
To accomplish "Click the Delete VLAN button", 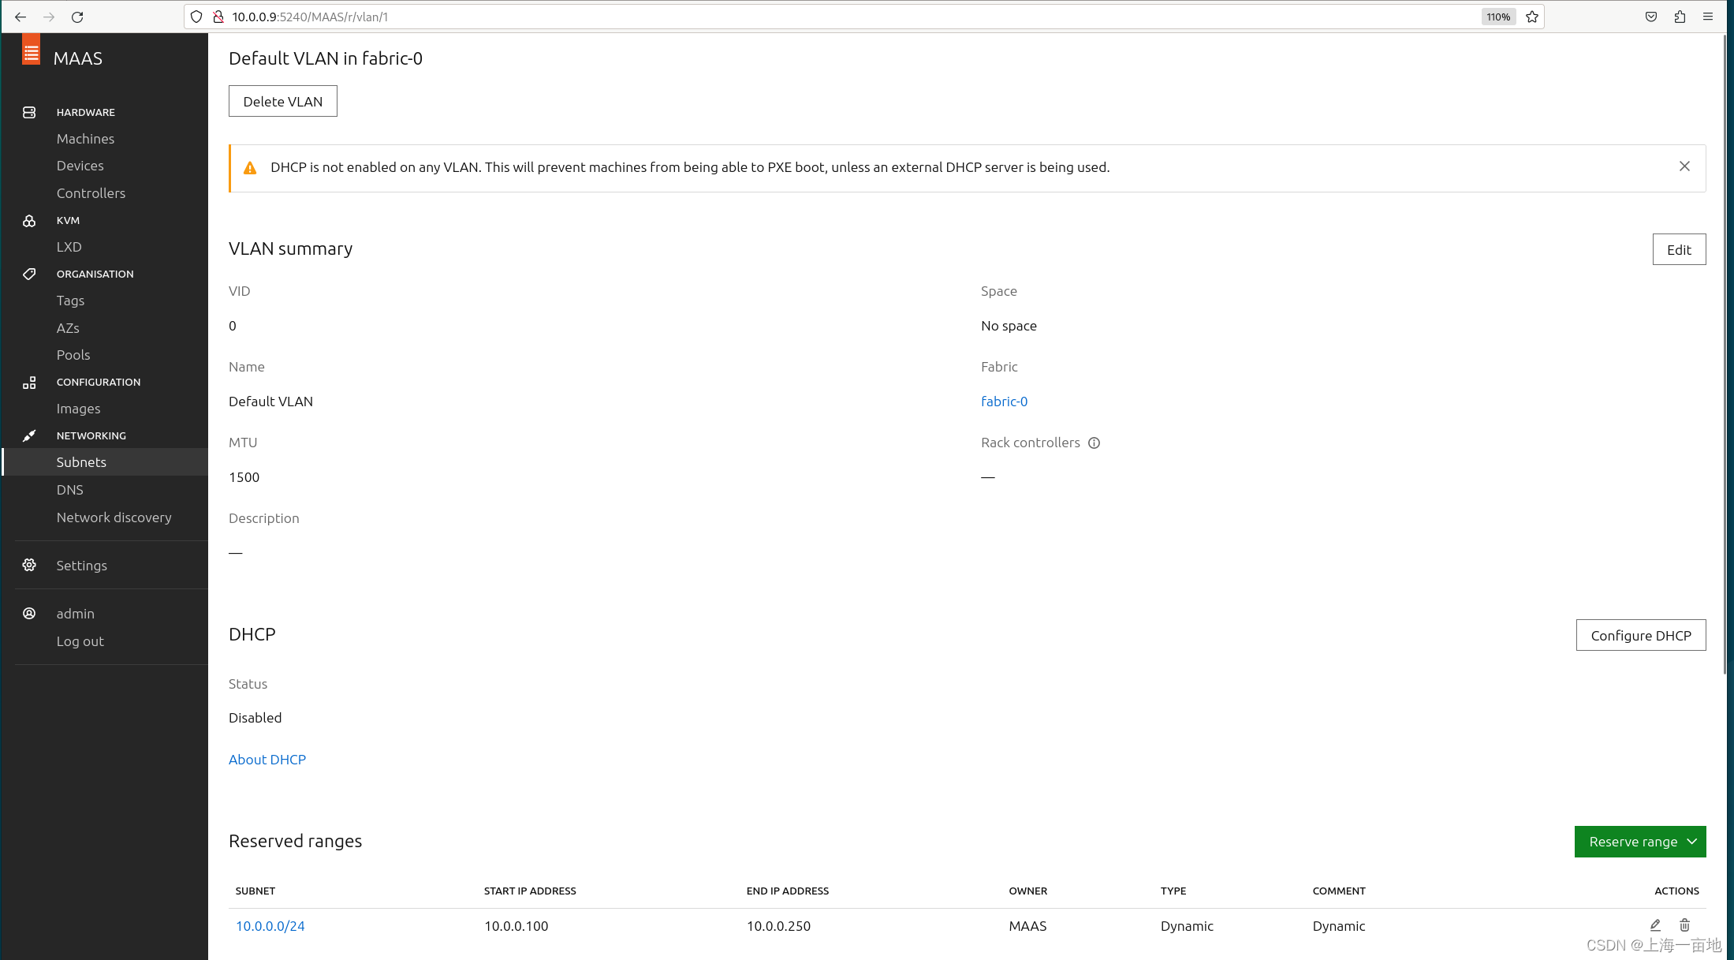I will pos(283,101).
